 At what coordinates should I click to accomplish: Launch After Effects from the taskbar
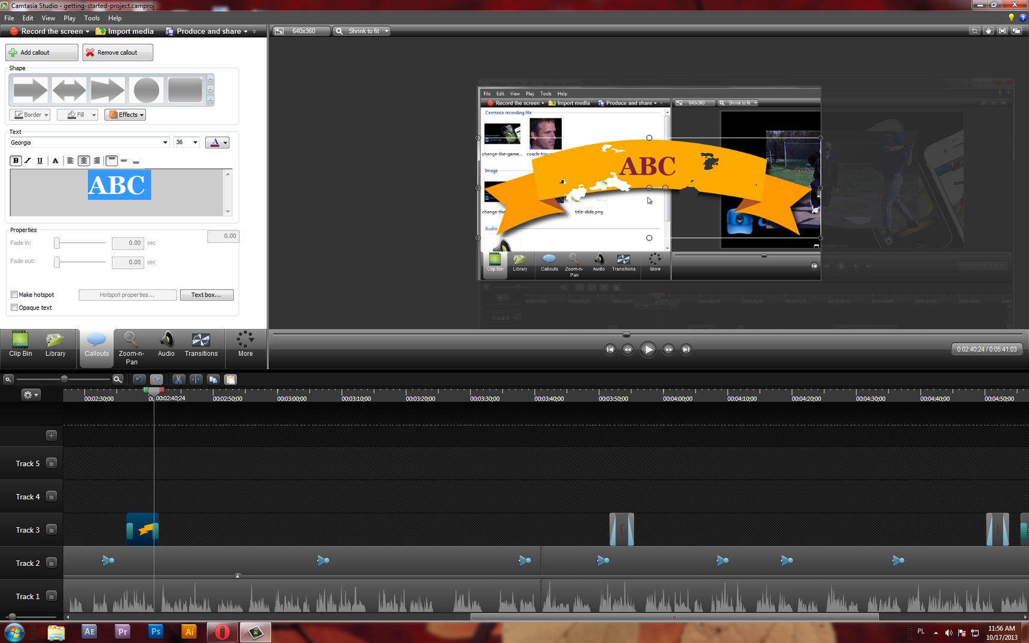click(x=89, y=632)
